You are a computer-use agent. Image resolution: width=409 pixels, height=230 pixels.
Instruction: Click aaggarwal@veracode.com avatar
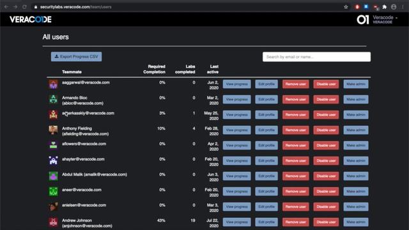click(53, 84)
